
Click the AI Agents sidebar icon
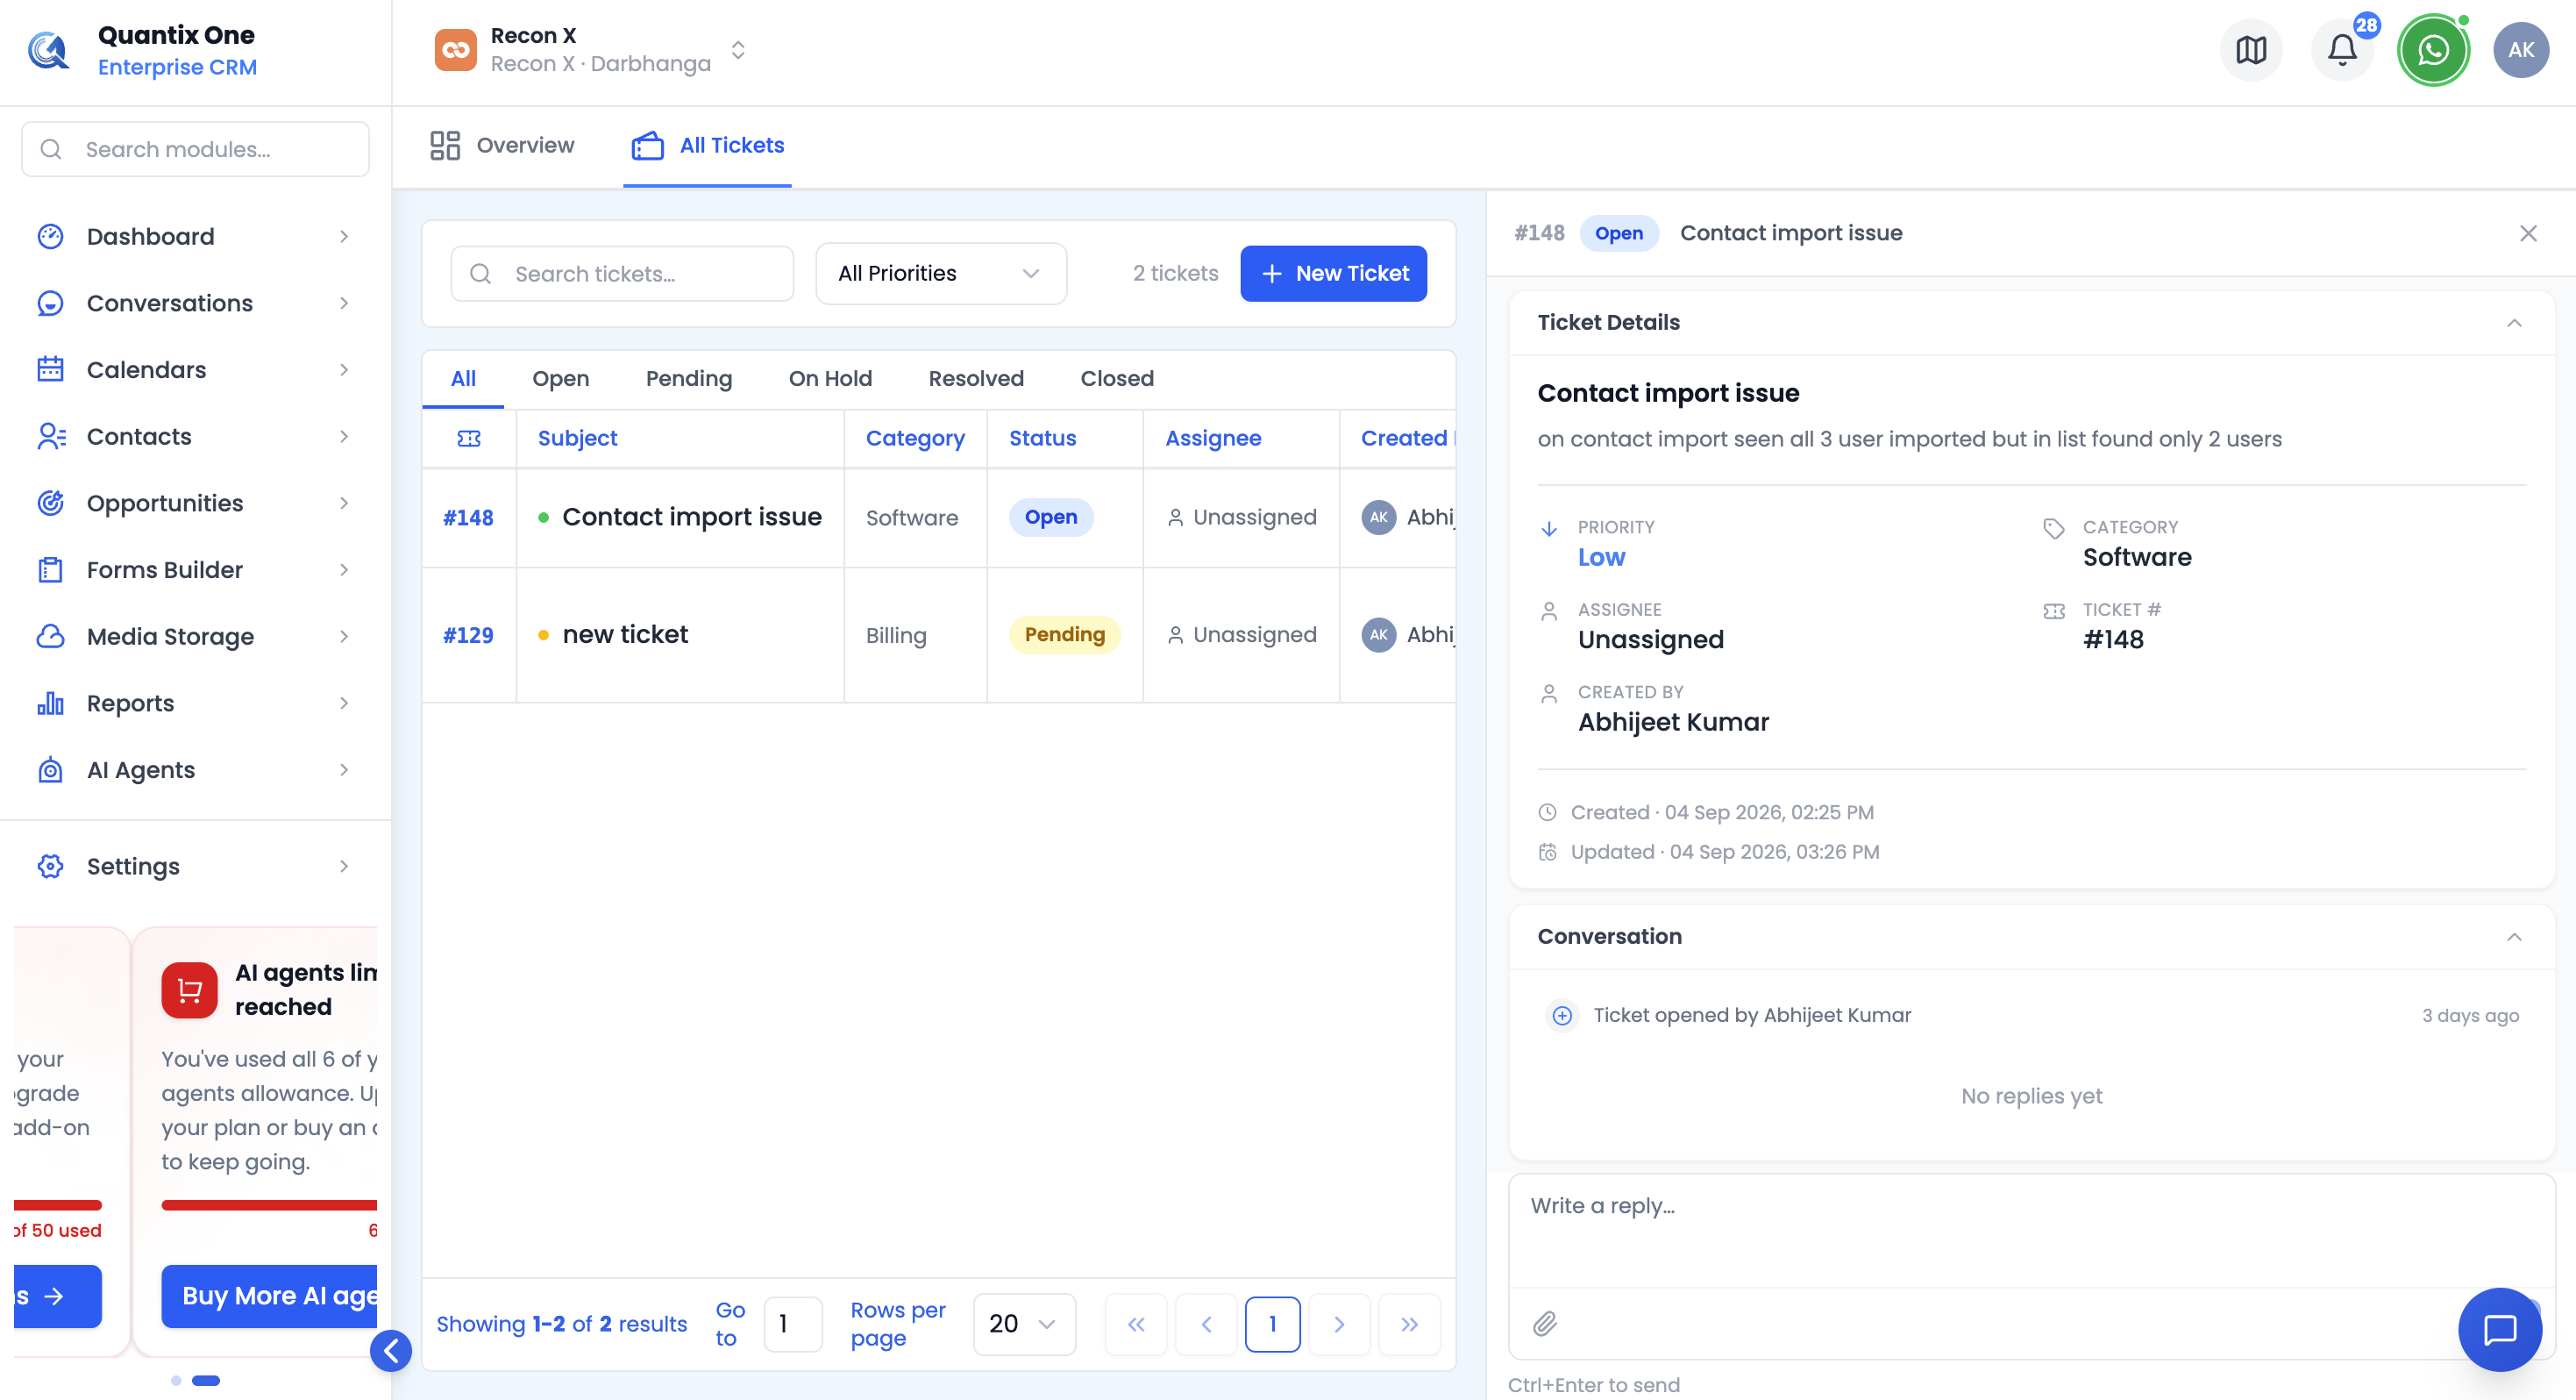50,769
